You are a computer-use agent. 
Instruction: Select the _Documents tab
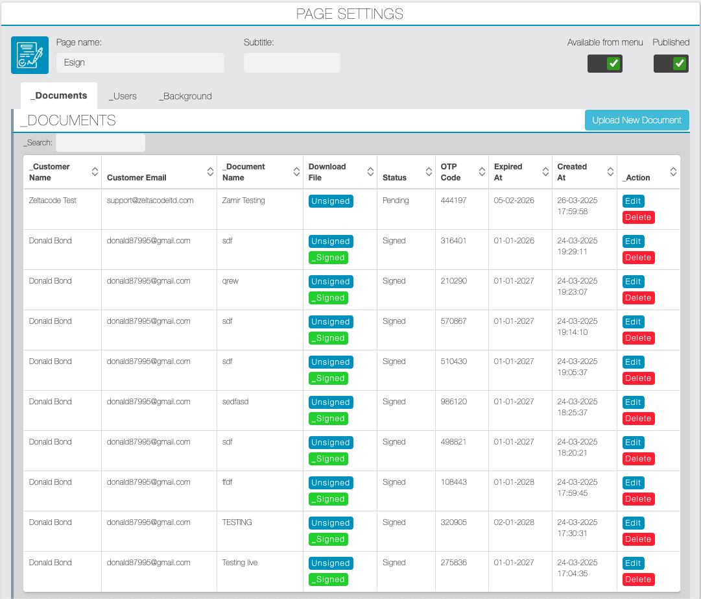pyautogui.click(x=58, y=96)
